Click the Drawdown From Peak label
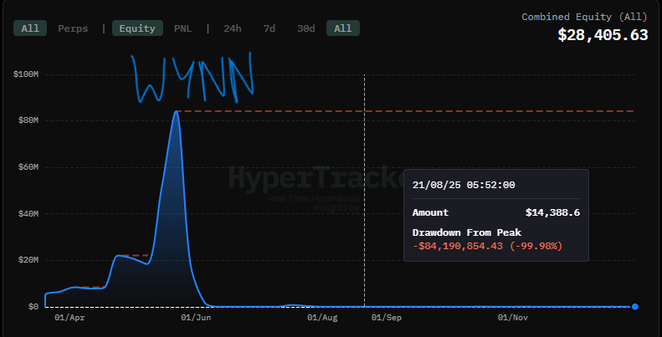This screenshot has height=337, width=662. pyautogui.click(x=466, y=232)
